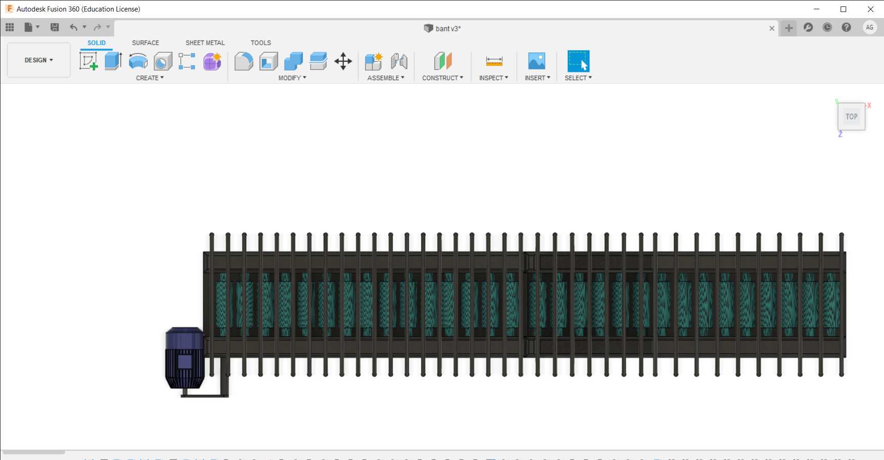Select the Create Sketch tool

pos(89,61)
